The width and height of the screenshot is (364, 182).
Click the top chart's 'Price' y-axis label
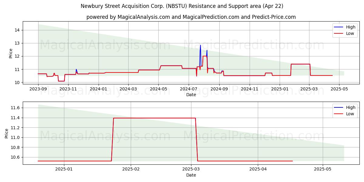point(11,53)
